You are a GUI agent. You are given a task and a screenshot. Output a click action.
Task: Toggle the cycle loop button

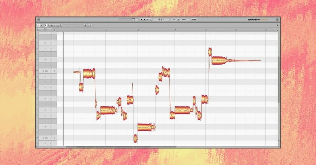(150, 20)
